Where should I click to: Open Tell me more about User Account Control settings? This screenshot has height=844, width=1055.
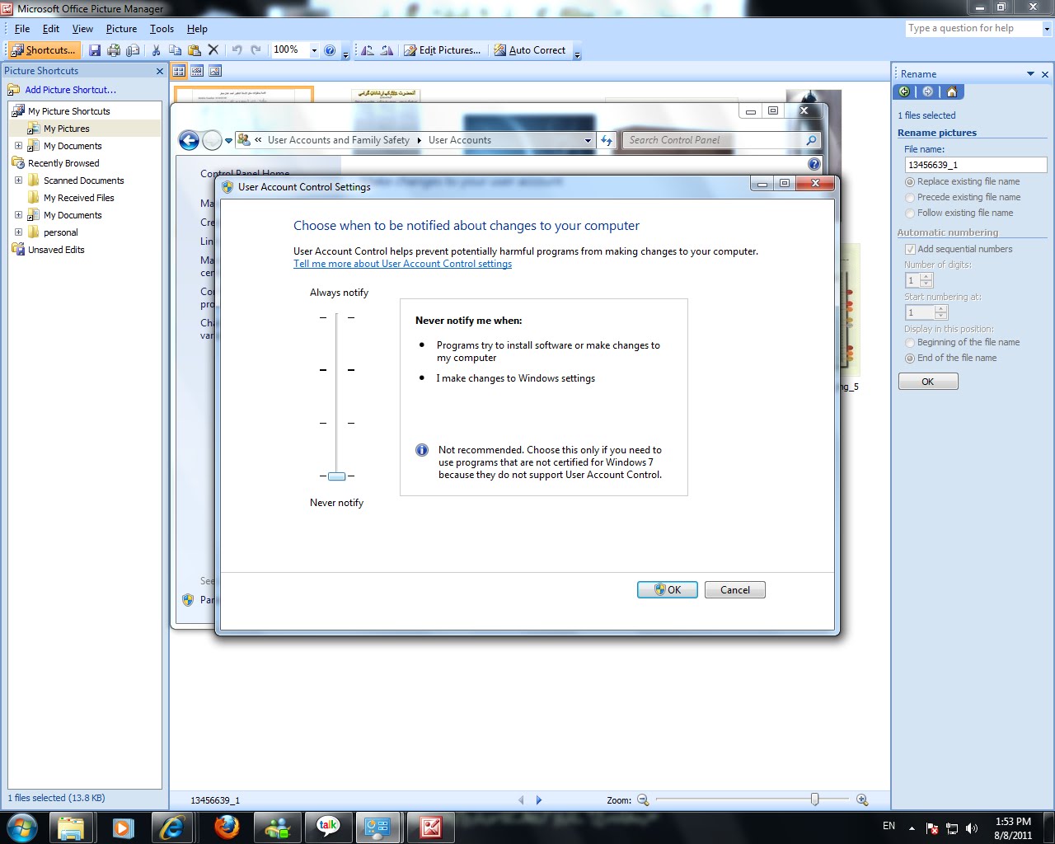tap(402, 264)
